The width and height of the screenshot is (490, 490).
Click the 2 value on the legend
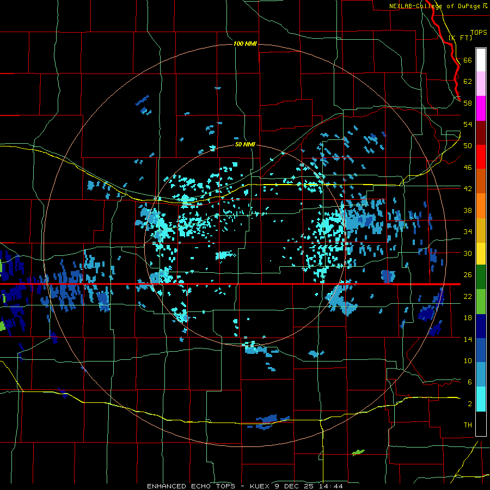click(470, 404)
